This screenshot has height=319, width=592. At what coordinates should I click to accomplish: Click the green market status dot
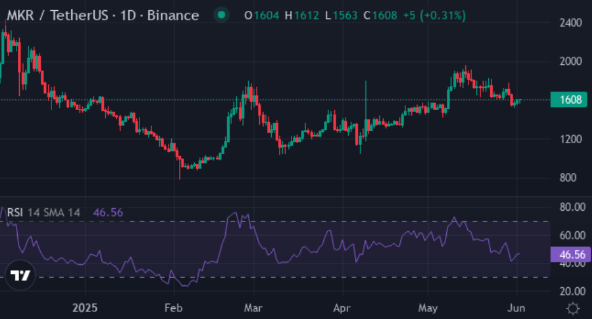click(x=222, y=15)
